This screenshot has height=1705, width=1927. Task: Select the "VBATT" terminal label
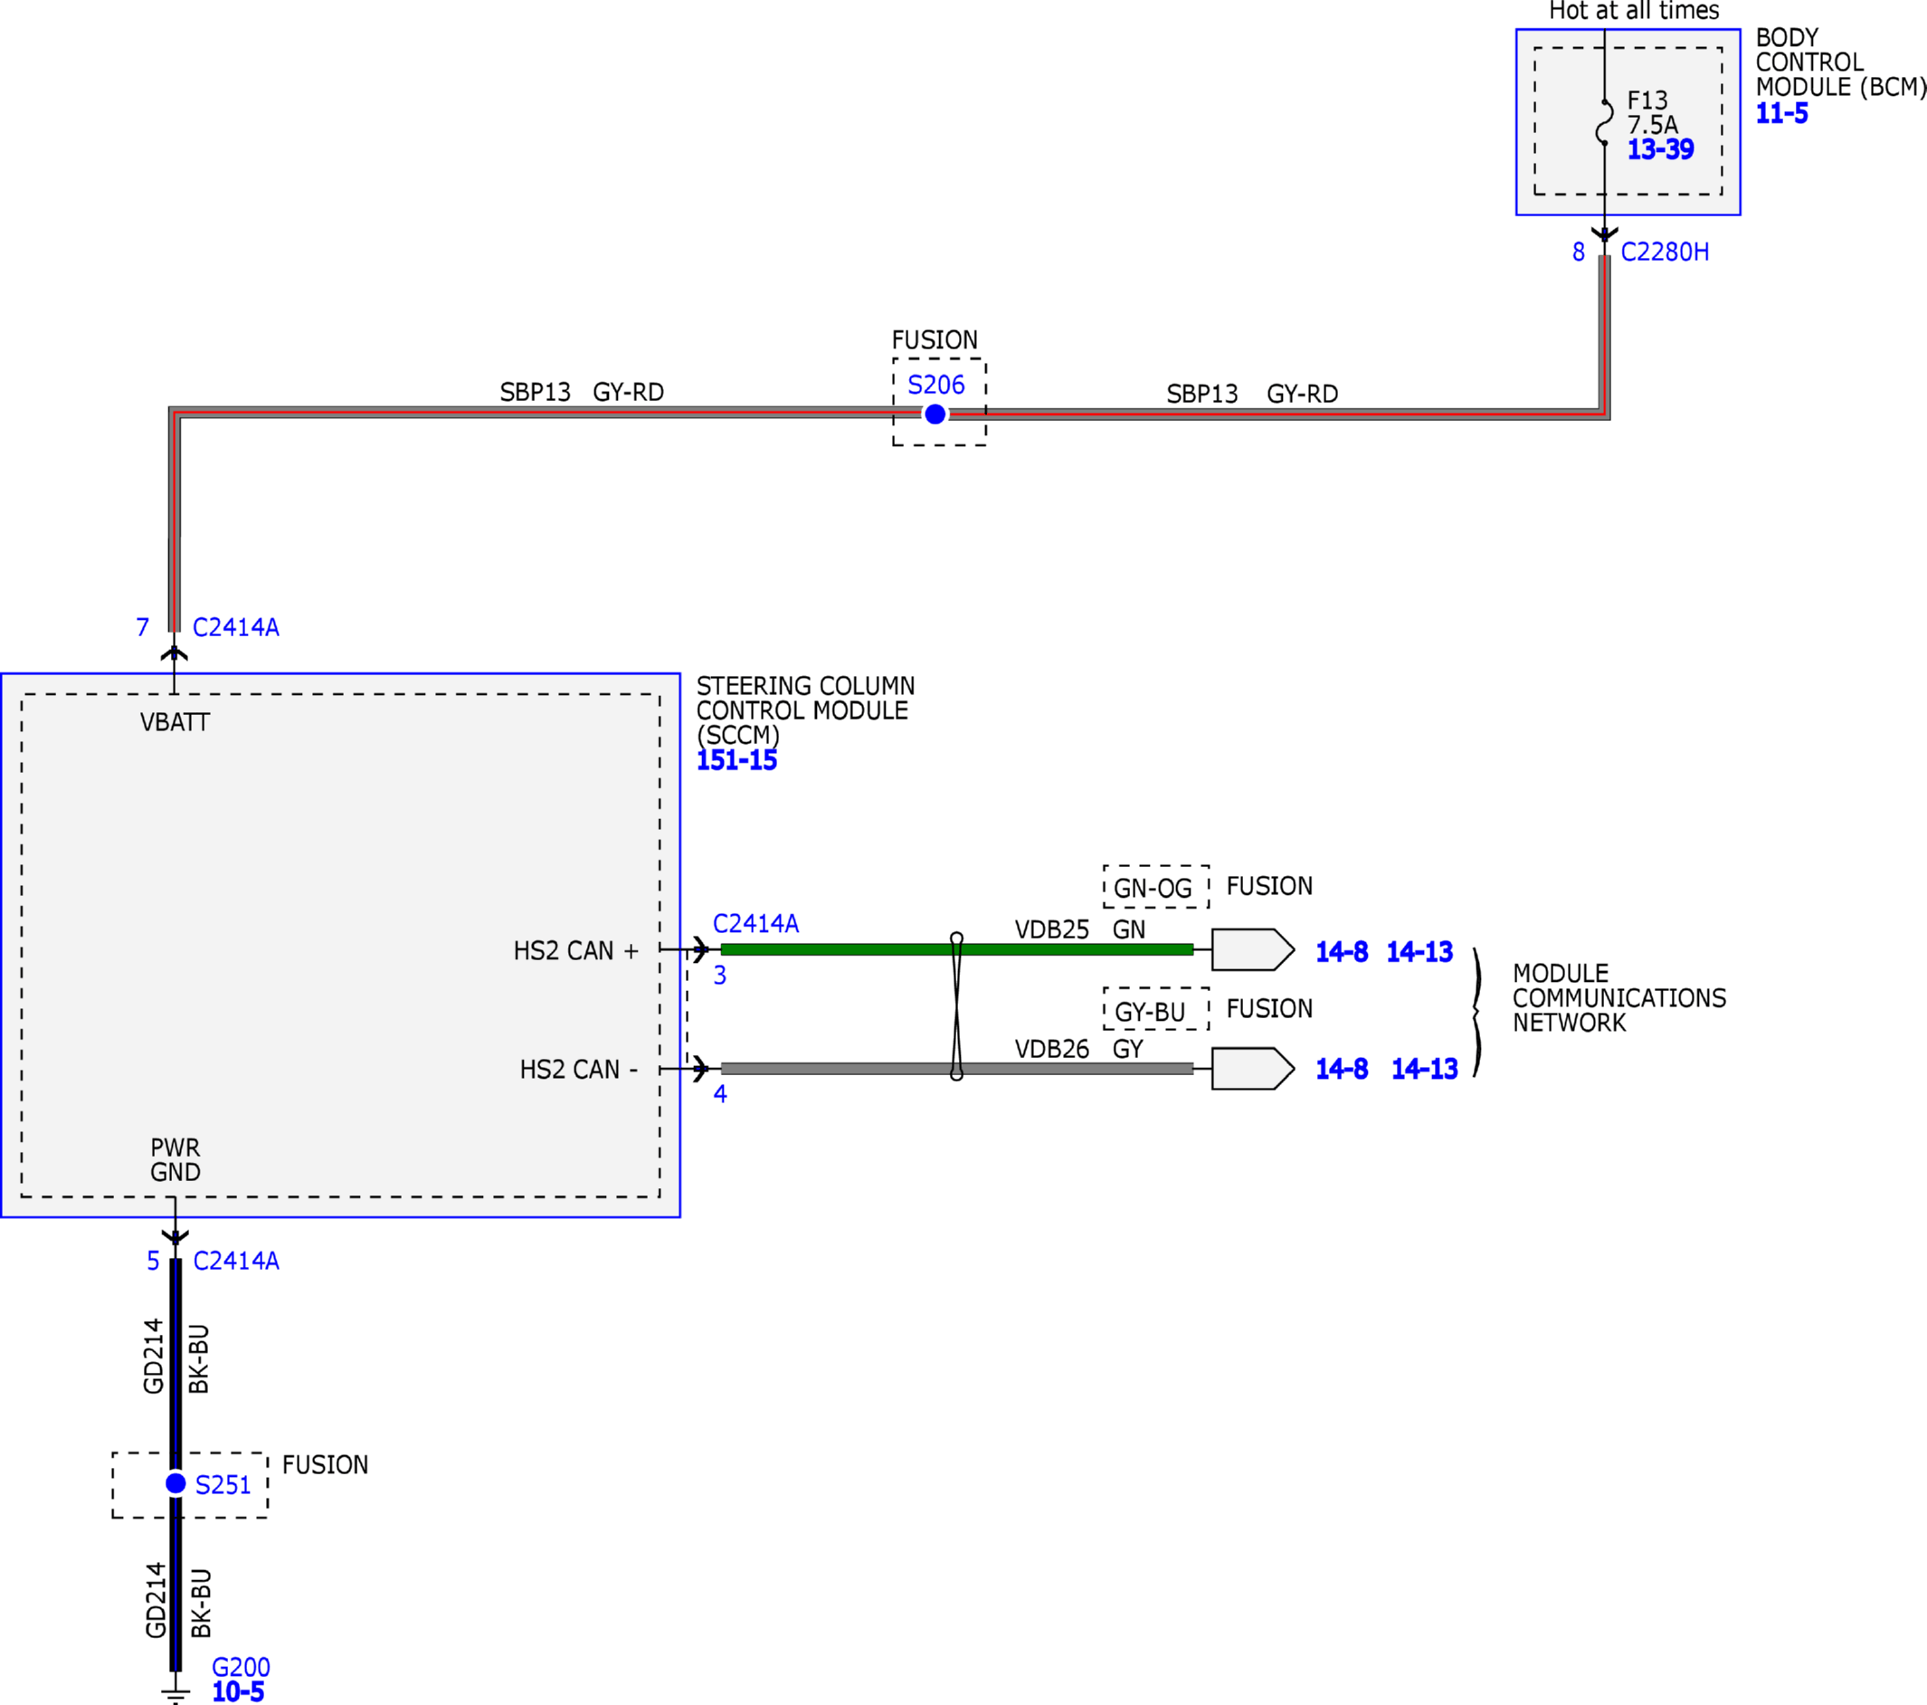click(x=175, y=722)
